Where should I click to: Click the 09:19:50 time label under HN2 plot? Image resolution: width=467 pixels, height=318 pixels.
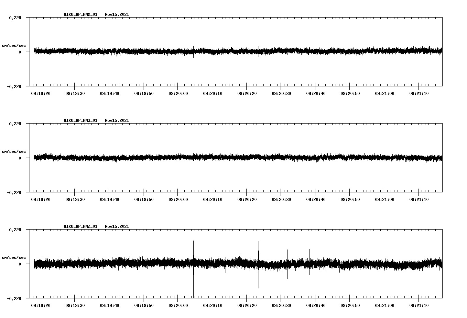[x=144, y=93]
